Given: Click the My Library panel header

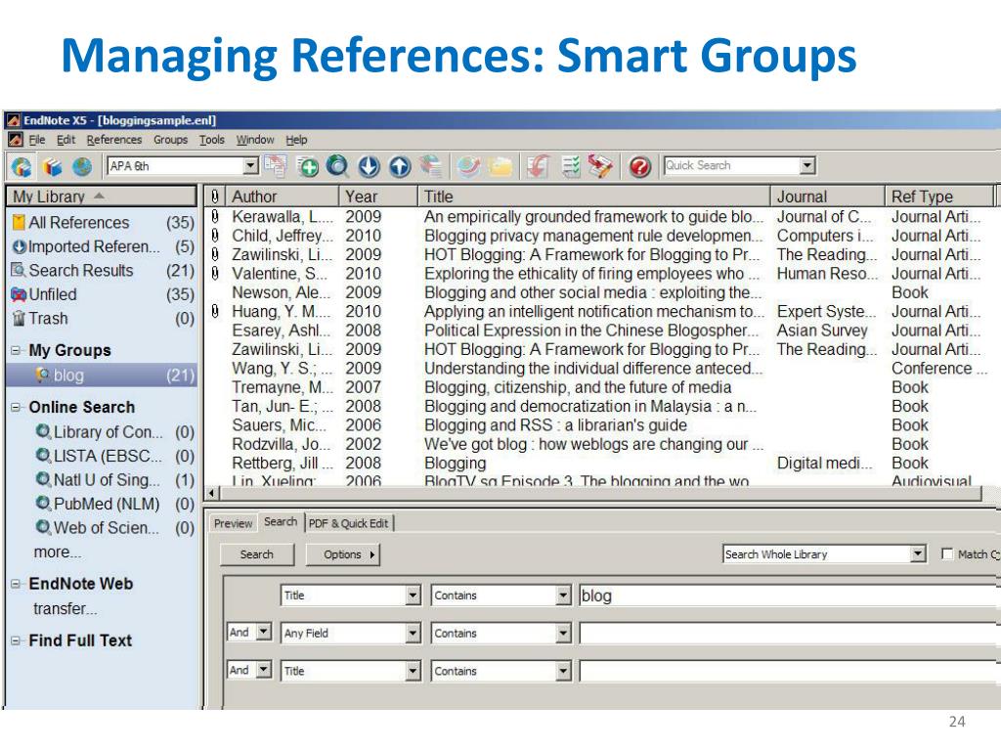Looking at the screenshot, I should (102, 196).
